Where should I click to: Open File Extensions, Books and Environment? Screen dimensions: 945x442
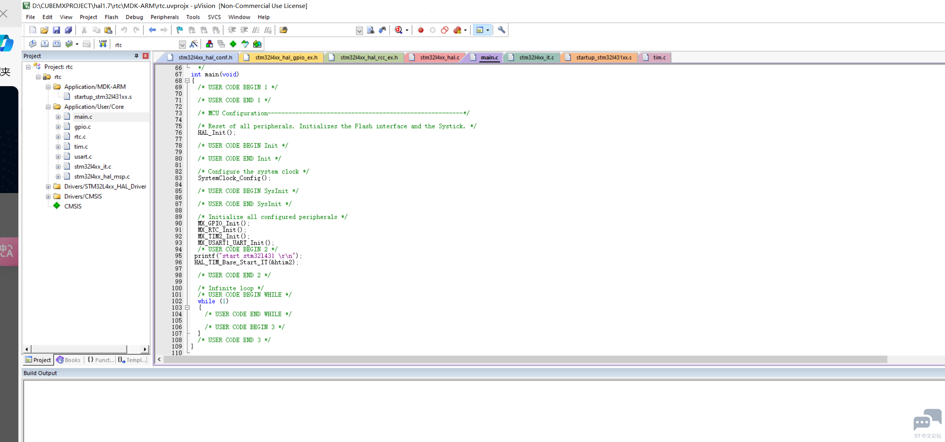click(x=209, y=44)
